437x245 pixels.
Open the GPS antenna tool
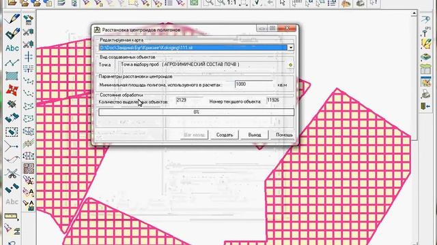426,32
